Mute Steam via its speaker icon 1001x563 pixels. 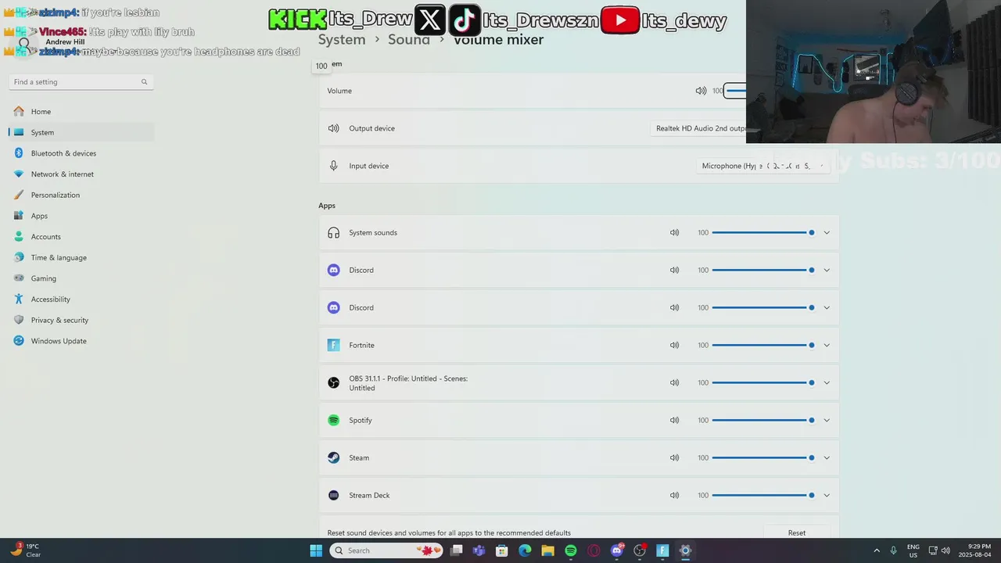point(674,457)
